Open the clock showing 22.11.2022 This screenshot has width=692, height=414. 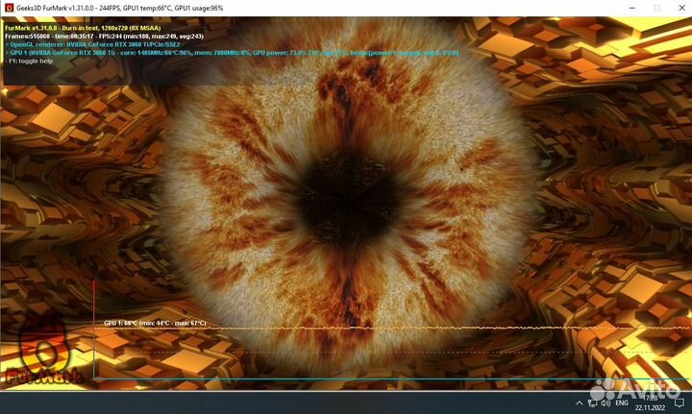click(652, 403)
